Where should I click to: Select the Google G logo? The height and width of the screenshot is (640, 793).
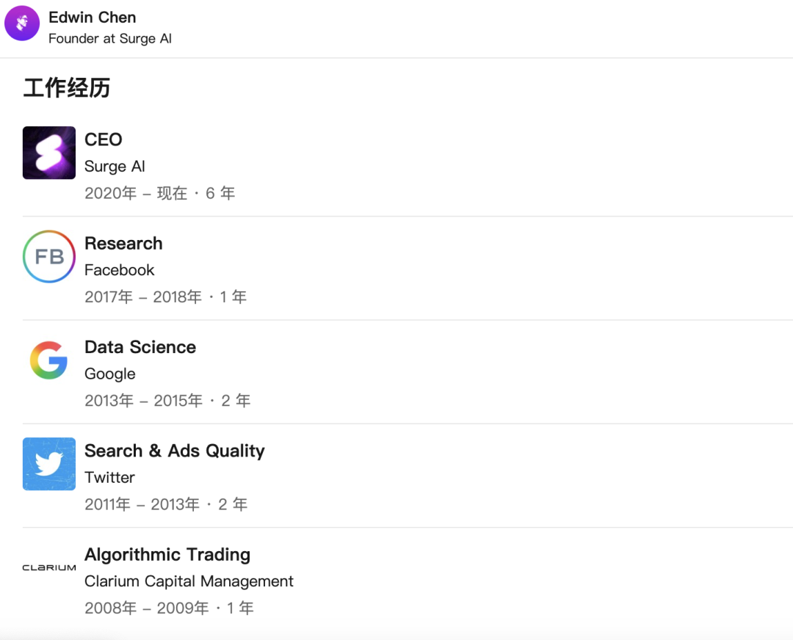point(49,360)
